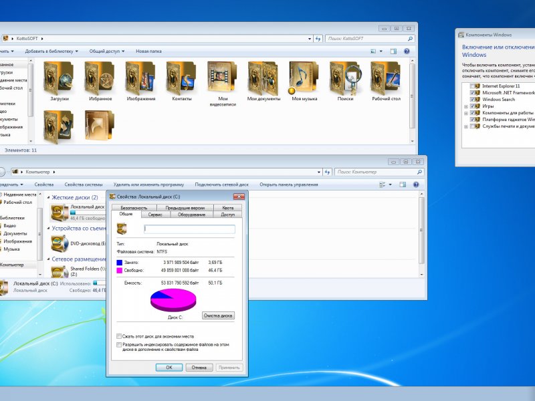Click the blue Занято color swatch
The width and height of the screenshot is (535, 401).
tap(120, 263)
